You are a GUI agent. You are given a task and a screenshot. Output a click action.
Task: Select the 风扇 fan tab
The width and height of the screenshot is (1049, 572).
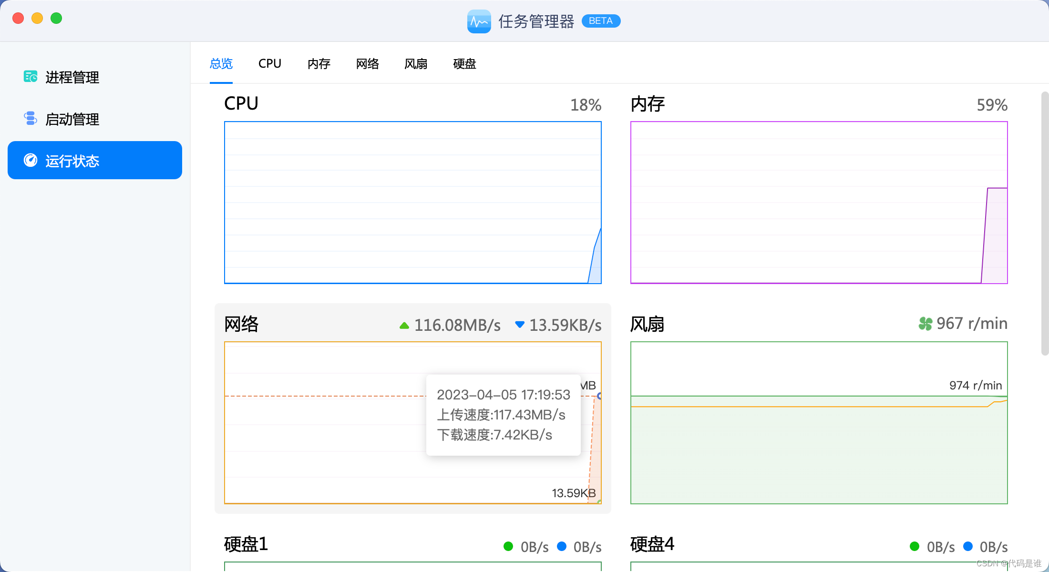[416, 64]
